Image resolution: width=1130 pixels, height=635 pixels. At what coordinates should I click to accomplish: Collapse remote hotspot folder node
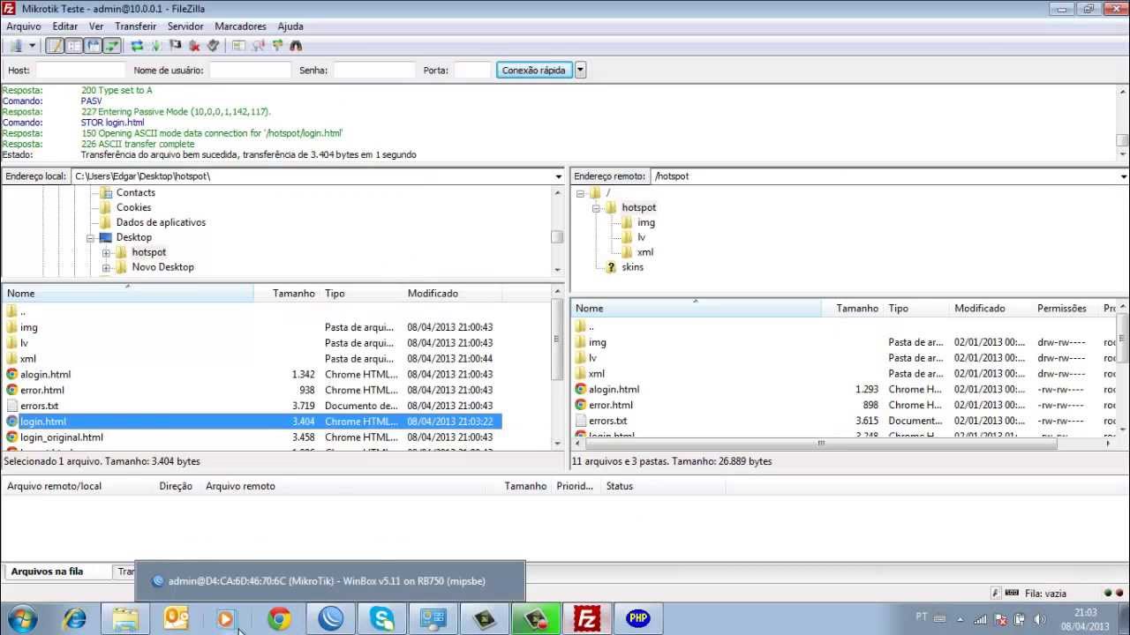click(x=596, y=208)
